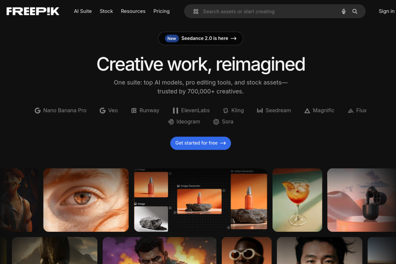This screenshot has height=264, width=396.
Task: Click the magnifying glass search icon
Action: [355, 11]
